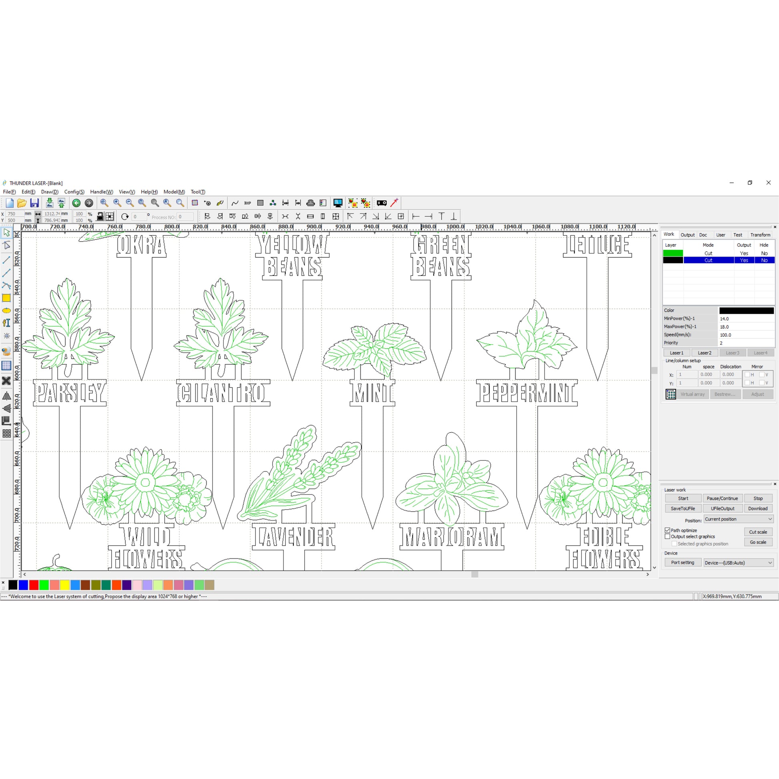Click the Port setting button

682,562
